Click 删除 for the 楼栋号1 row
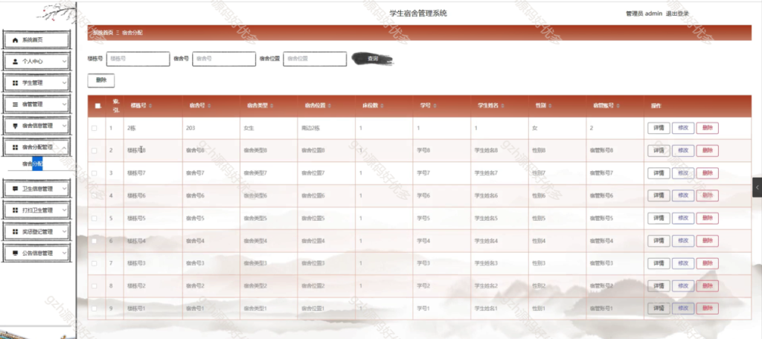 pos(707,308)
